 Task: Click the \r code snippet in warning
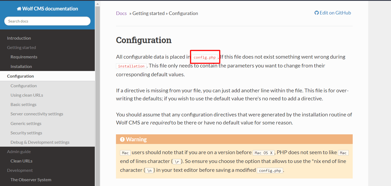[177, 162]
